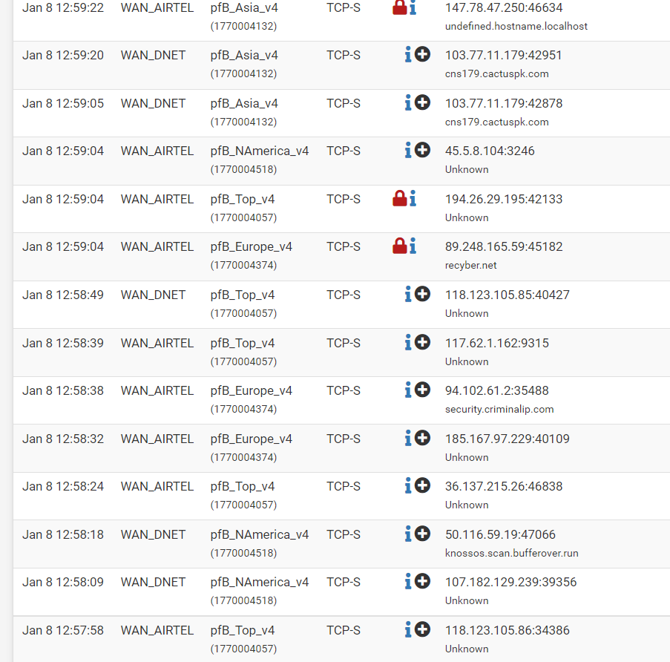The width and height of the screenshot is (670, 662).
Task: Click plus icon beside 118.123.105.86:34386
Action: click(422, 629)
